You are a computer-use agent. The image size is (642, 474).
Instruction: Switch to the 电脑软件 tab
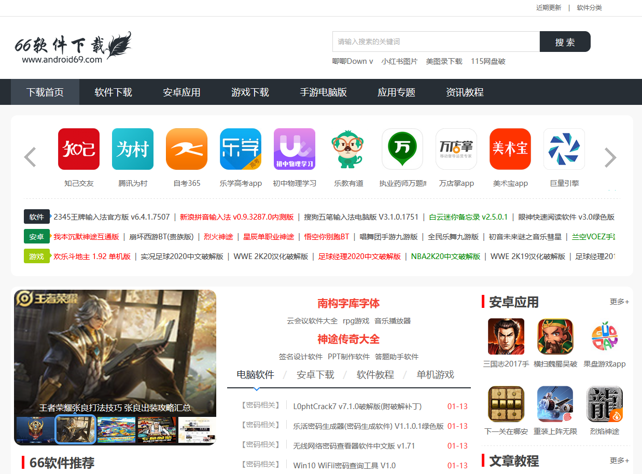pos(255,375)
